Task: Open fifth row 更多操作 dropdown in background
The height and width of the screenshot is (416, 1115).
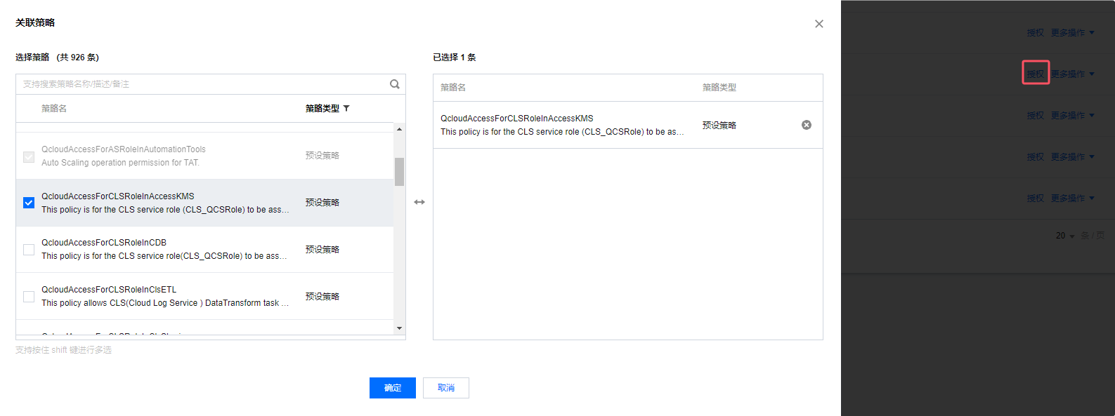Action: 1072,198
